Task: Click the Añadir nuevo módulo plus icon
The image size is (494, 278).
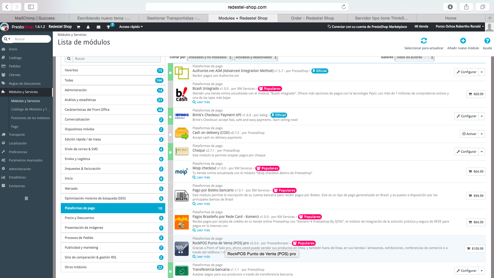Action: [463, 41]
